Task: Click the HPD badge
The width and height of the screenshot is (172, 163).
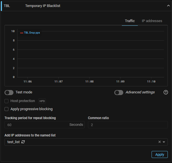Action: (42, 101)
